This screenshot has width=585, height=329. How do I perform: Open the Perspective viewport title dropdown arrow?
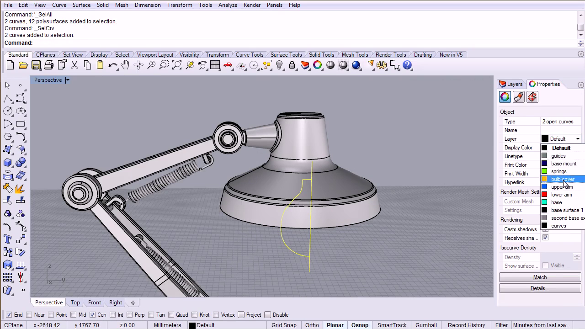pyautogui.click(x=67, y=80)
